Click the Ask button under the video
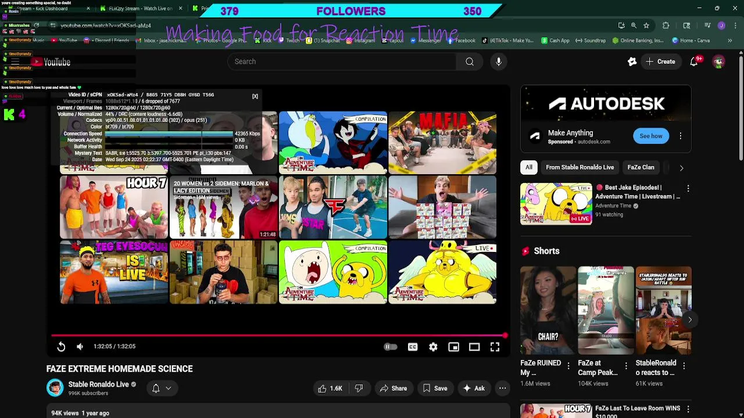The height and width of the screenshot is (418, 744). point(474,388)
